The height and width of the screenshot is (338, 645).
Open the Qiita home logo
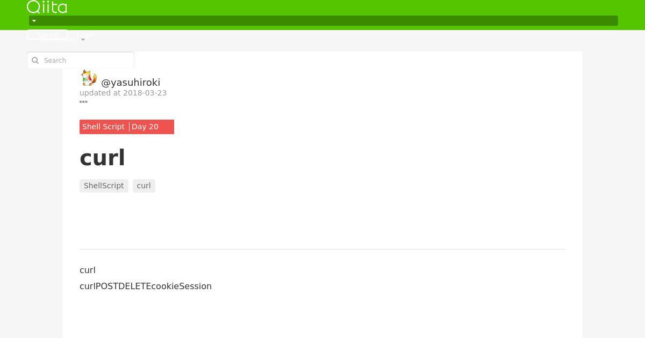pos(47,7)
